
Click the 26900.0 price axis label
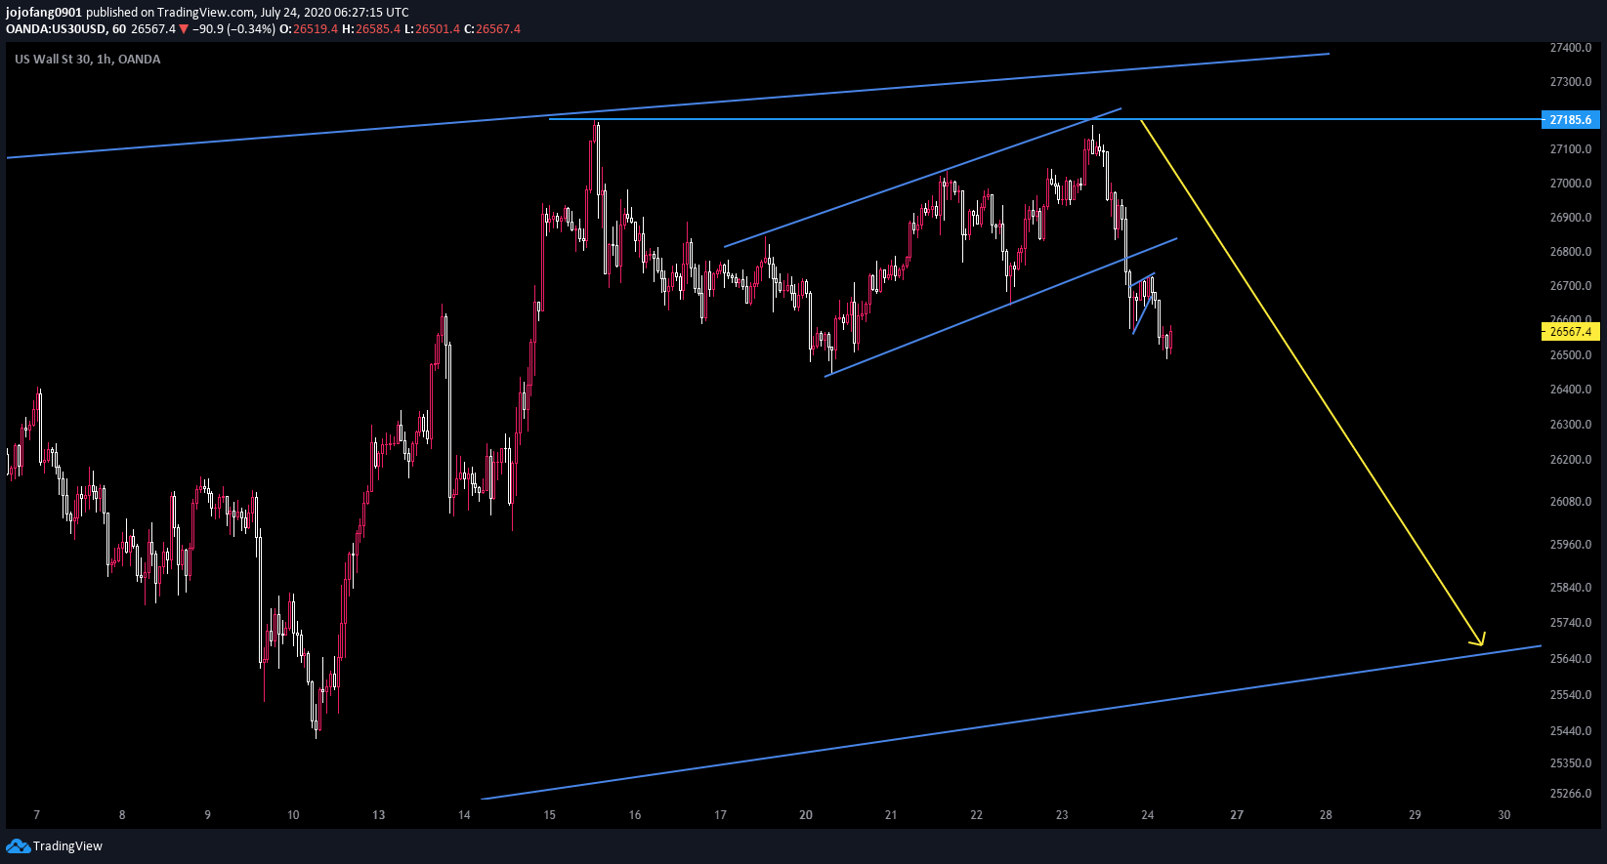pyautogui.click(x=1571, y=218)
